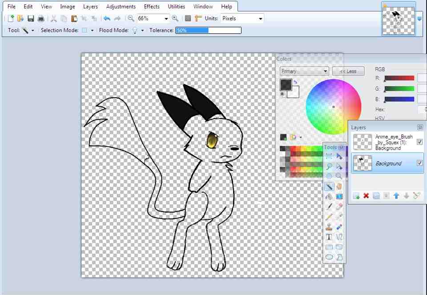Image resolution: width=427 pixels, height=295 pixels.
Task: Toggle the rulers icon
Action: pyautogui.click(x=198, y=19)
